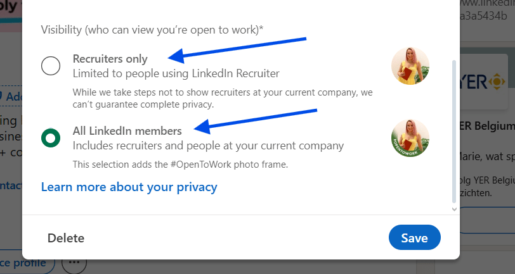Click the Add link behind the dialog
Viewport: 515px width, 274px height.
11,96
